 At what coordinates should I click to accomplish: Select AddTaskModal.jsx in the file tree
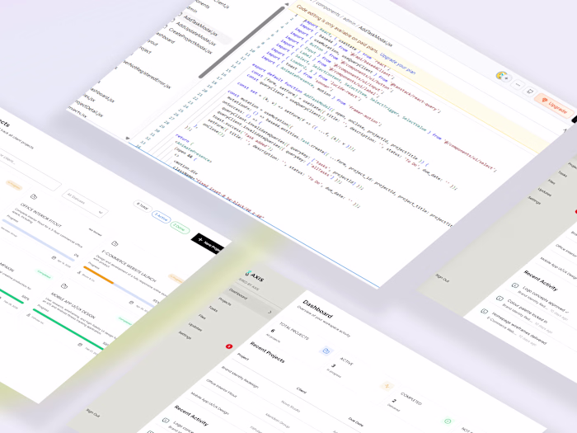point(200,26)
